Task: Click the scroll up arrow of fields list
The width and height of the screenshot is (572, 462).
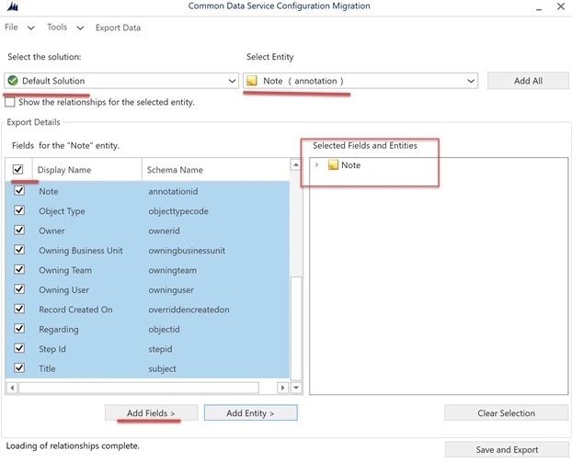Action: pyautogui.click(x=296, y=165)
